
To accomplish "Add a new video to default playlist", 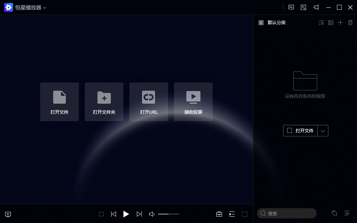I will click(x=340, y=23).
